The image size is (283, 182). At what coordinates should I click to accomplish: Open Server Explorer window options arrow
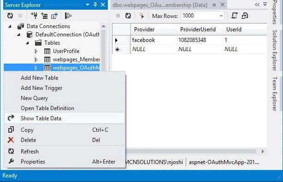tap(88, 5)
